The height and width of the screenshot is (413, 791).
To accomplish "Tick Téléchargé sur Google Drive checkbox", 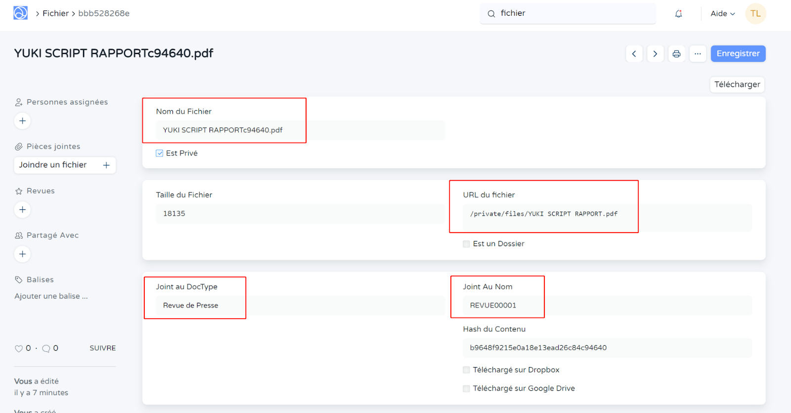I will click(x=466, y=389).
